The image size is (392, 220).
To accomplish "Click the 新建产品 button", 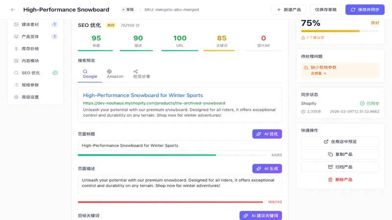I will (289, 10).
